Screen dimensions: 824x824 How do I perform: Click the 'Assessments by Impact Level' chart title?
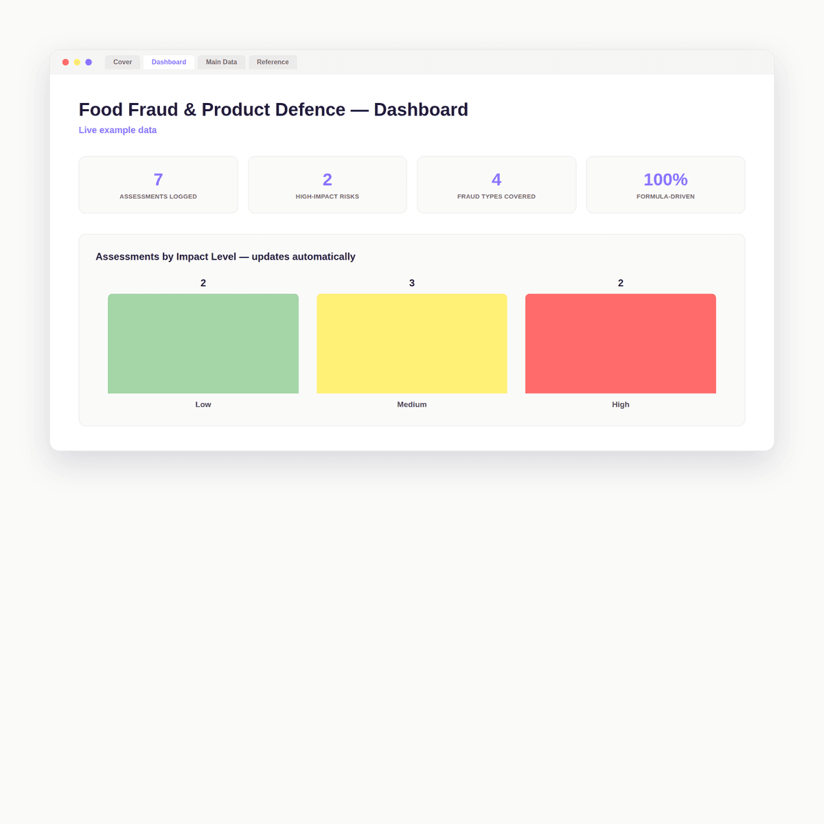point(225,257)
